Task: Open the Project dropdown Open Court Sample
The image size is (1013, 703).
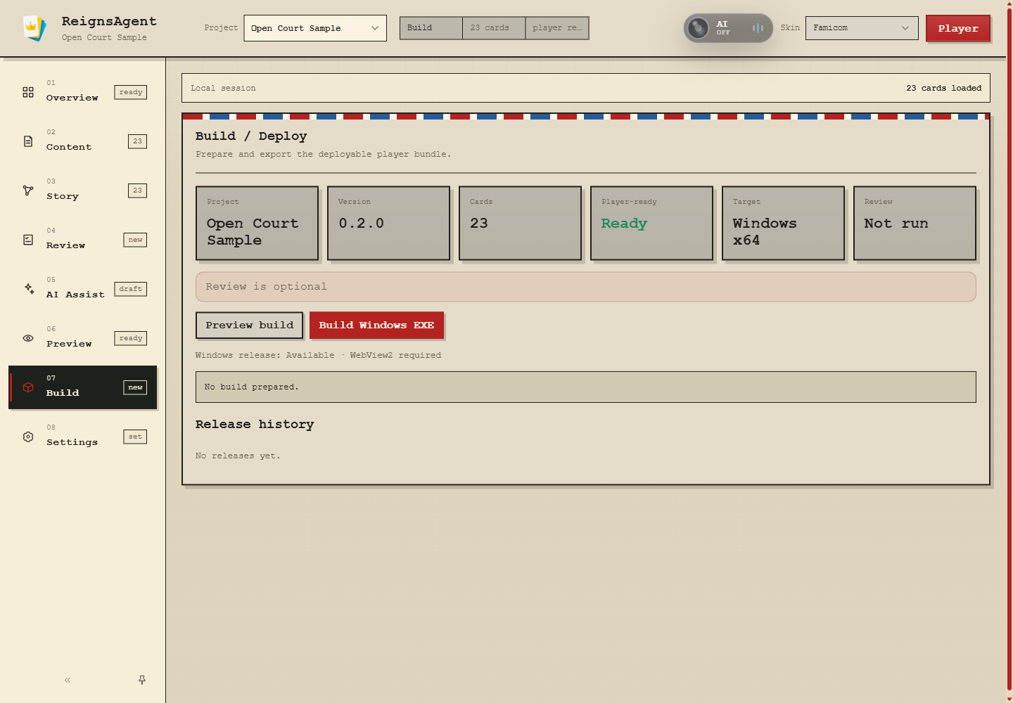Action: point(315,28)
